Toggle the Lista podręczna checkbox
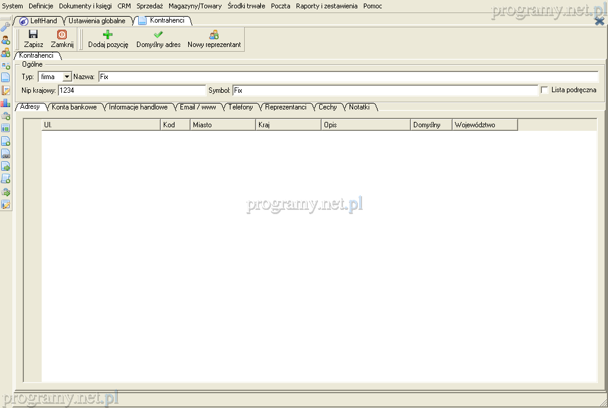The image size is (608, 408). click(x=544, y=90)
